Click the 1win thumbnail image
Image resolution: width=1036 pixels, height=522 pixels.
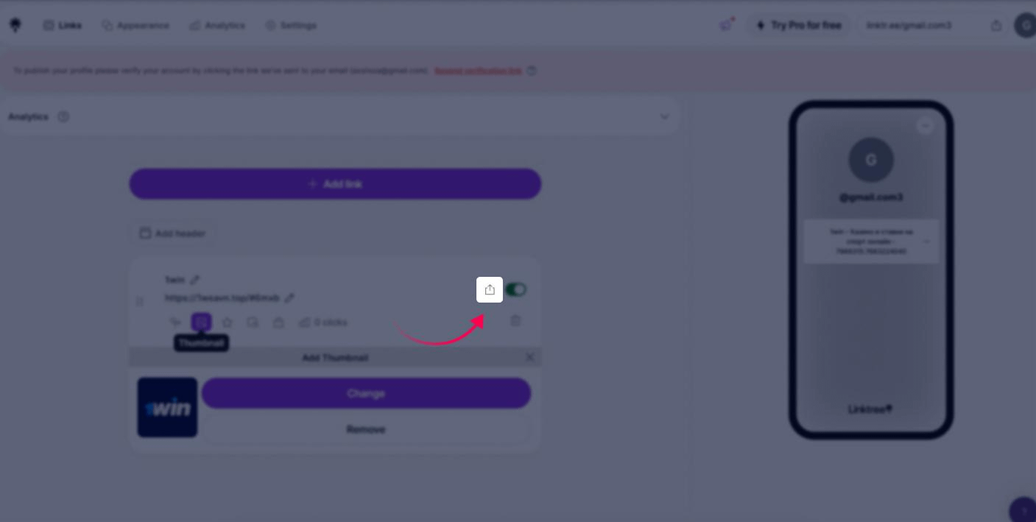tap(167, 407)
